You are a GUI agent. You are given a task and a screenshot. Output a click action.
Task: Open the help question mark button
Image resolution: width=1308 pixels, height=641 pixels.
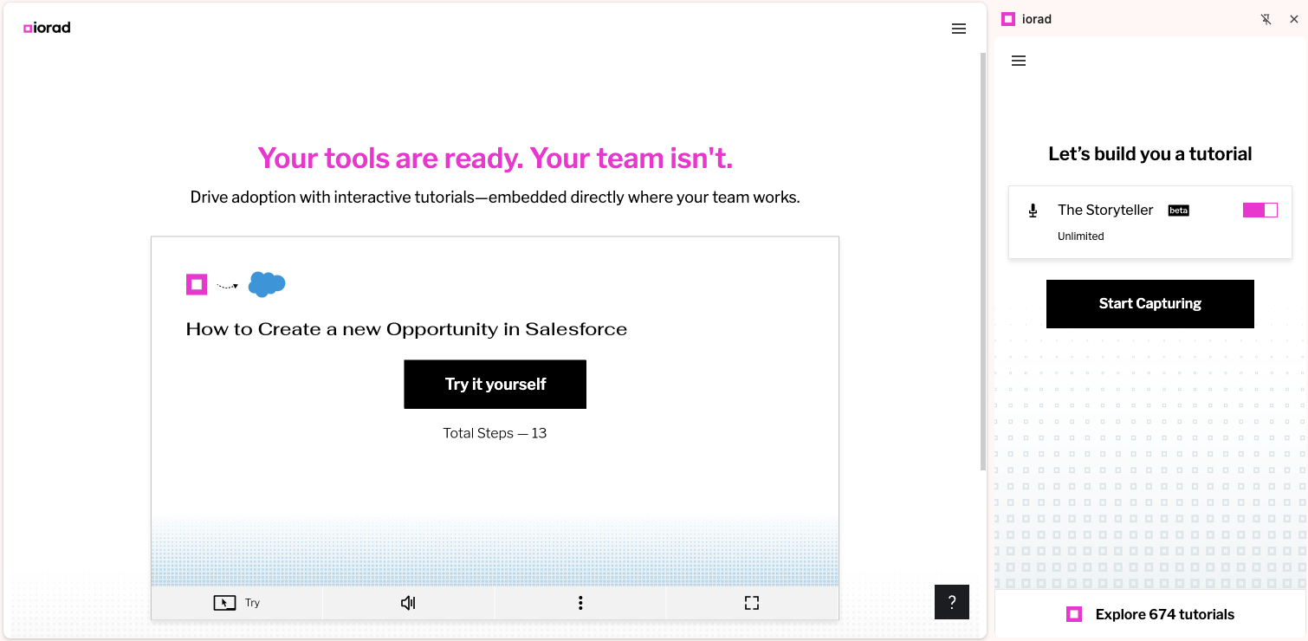pyautogui.click(x=952, y=602)
